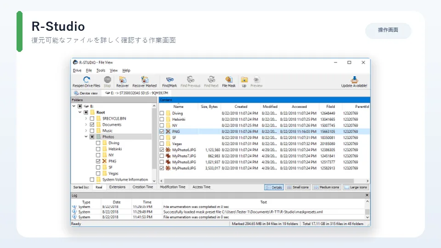Collapse the E: drive tree node
The image size is (441, 248).
point(73,106)
